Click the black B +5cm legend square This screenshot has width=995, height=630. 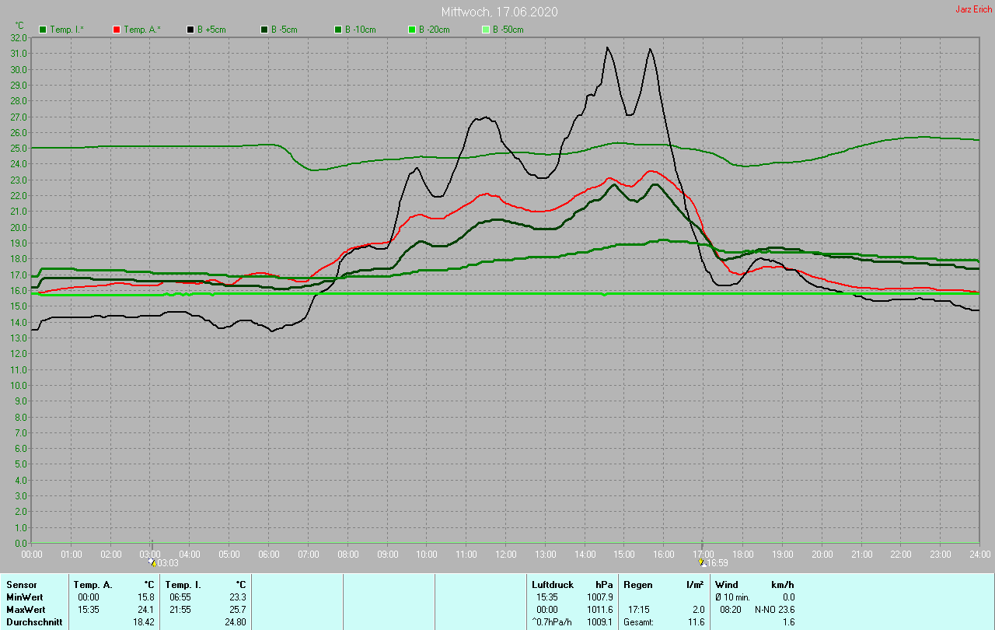point(190,30)
